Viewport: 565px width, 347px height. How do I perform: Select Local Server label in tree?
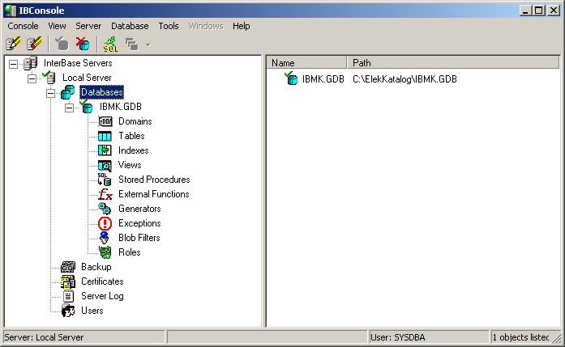[87, 78]
